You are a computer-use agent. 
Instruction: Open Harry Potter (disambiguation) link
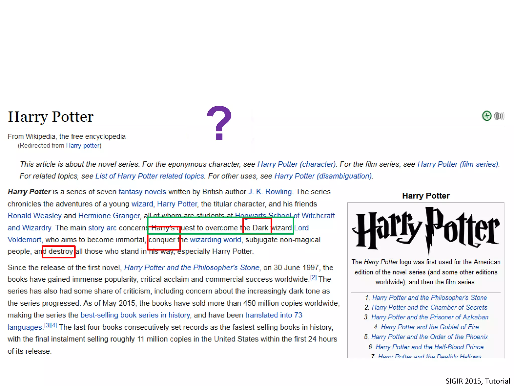tap(323, 176)
